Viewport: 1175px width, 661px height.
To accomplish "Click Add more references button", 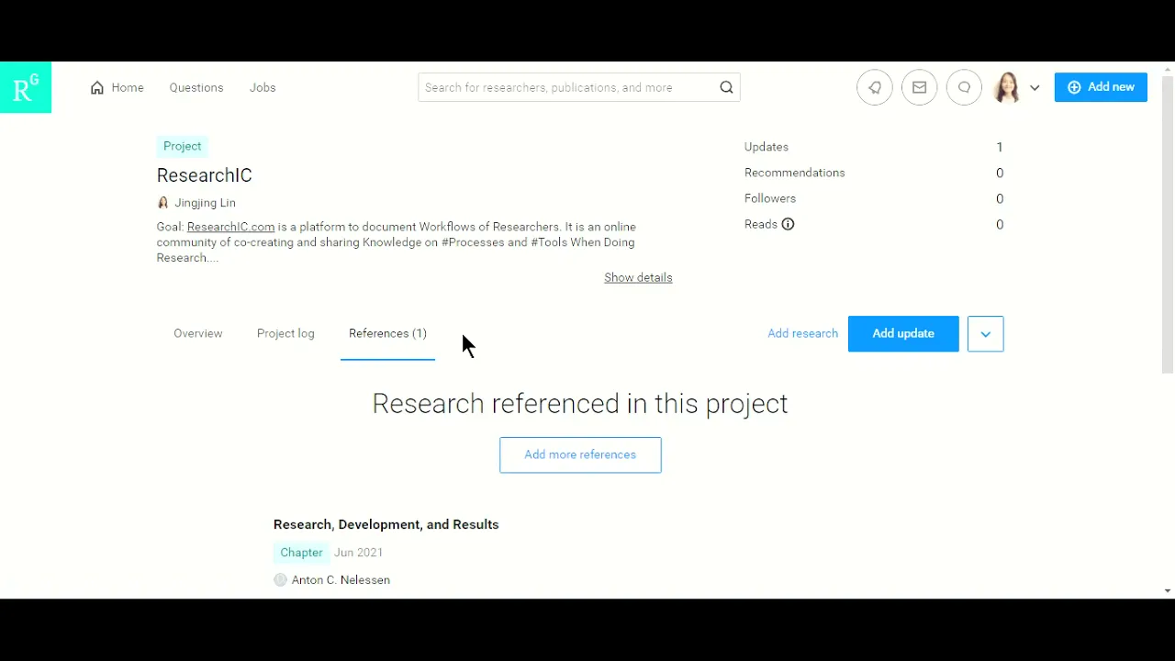I will (x=580, y=455).
